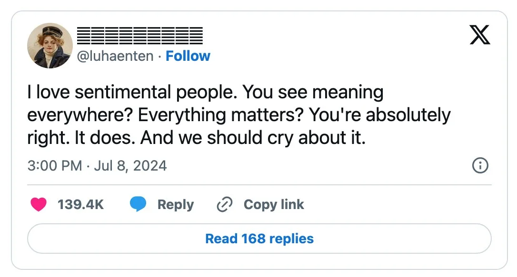Click the Copy link text label
Image resolution: width=517 pixels, height=277 pixels.
pyautogui.click(x=274, y=204)
